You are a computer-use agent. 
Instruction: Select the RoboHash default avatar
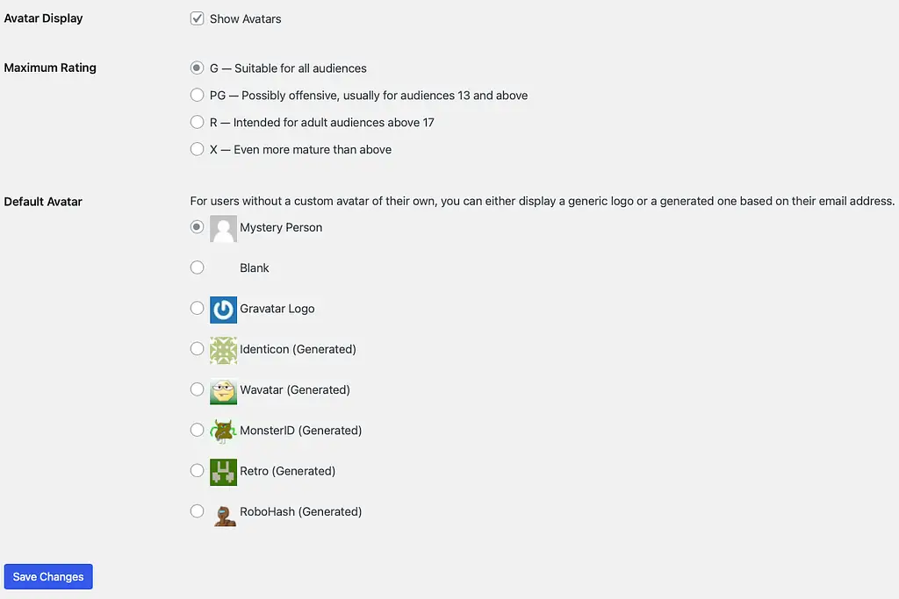197,511
